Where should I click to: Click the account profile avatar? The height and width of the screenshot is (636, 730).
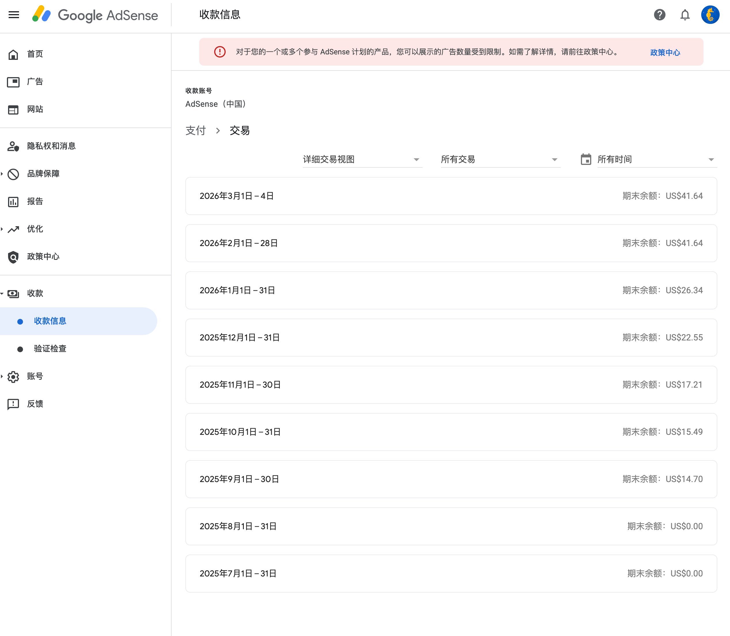click(710, 15)
